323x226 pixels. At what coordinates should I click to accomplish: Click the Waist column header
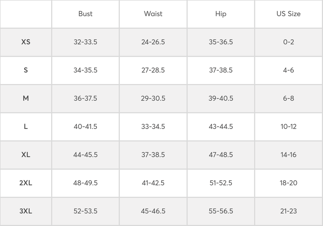[x=153, y=14]
